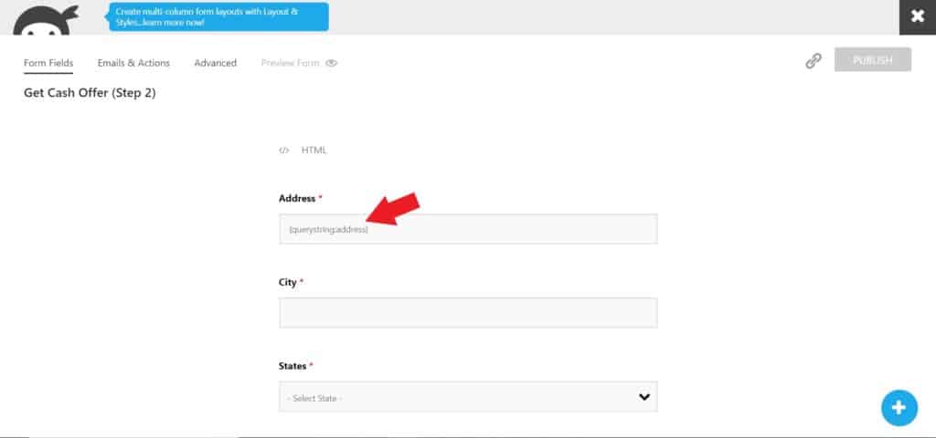The image size is (936, 438).
Task: Select the Form Fields tab
Action: [48, 63]
